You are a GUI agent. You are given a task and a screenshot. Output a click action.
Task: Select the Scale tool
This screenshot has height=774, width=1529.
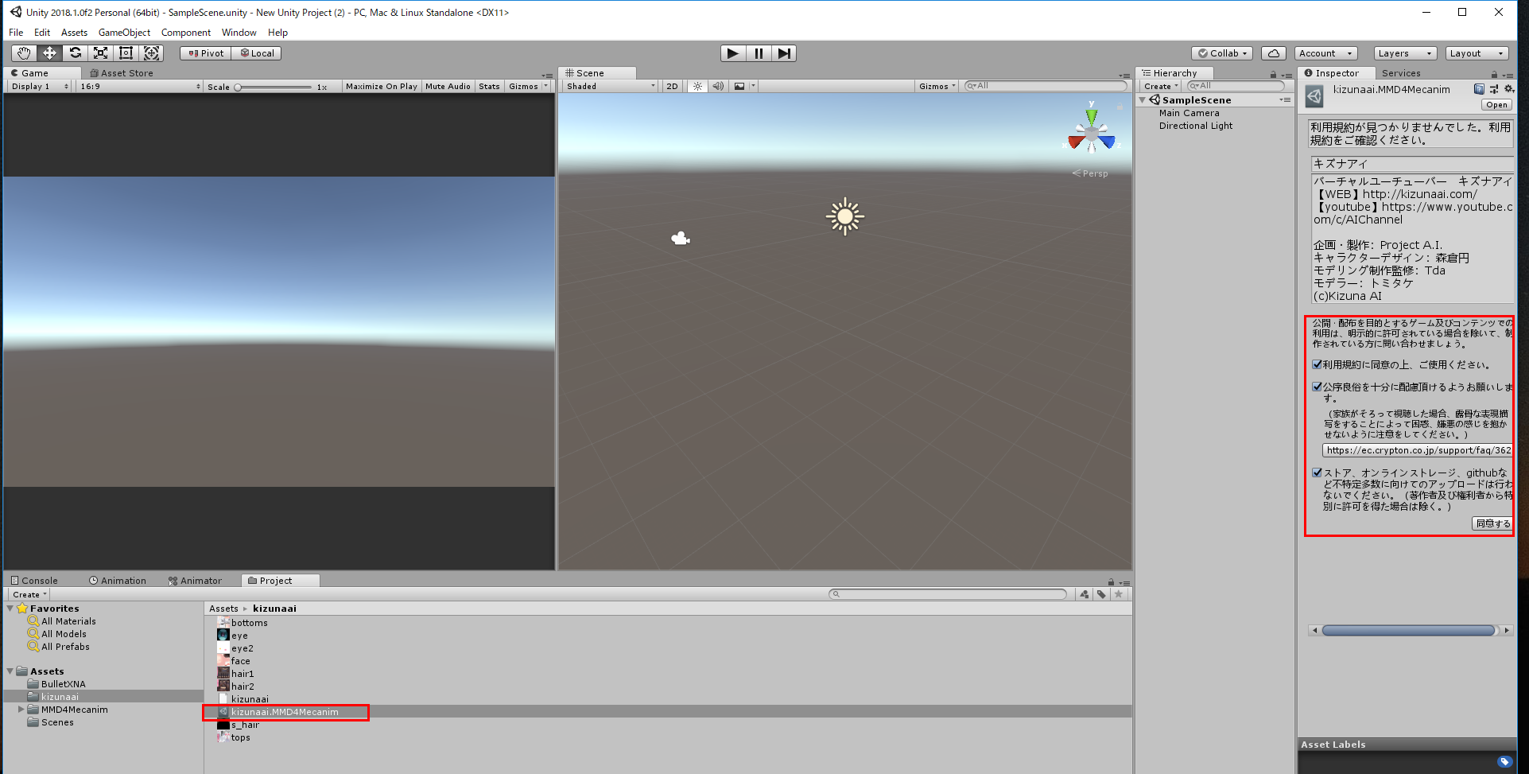(100, 53)
